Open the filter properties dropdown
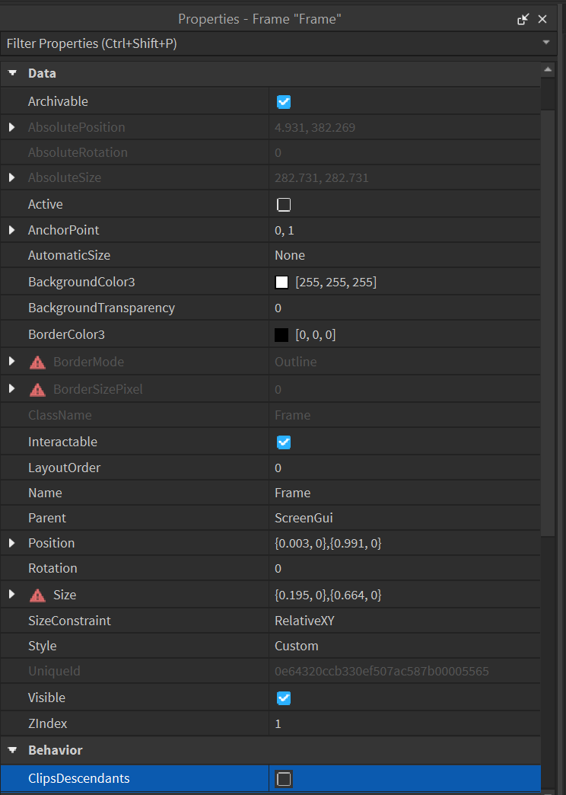This screenshot has height=795, width=566. (x=547, y=43)
